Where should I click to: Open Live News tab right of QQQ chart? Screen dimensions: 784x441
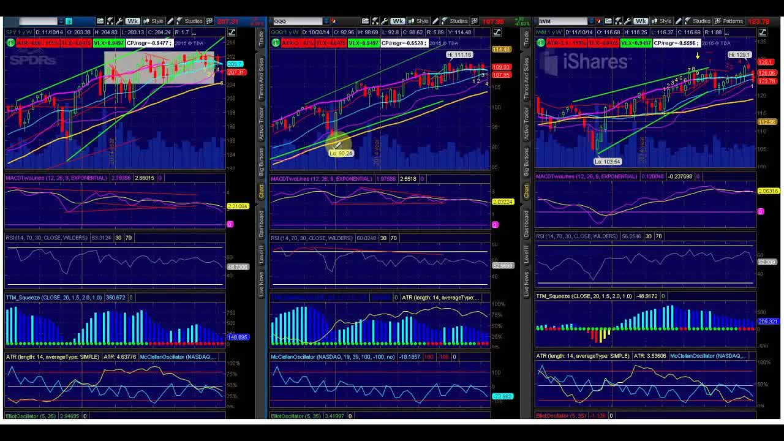pyautogui.click(x=526, y=284)
